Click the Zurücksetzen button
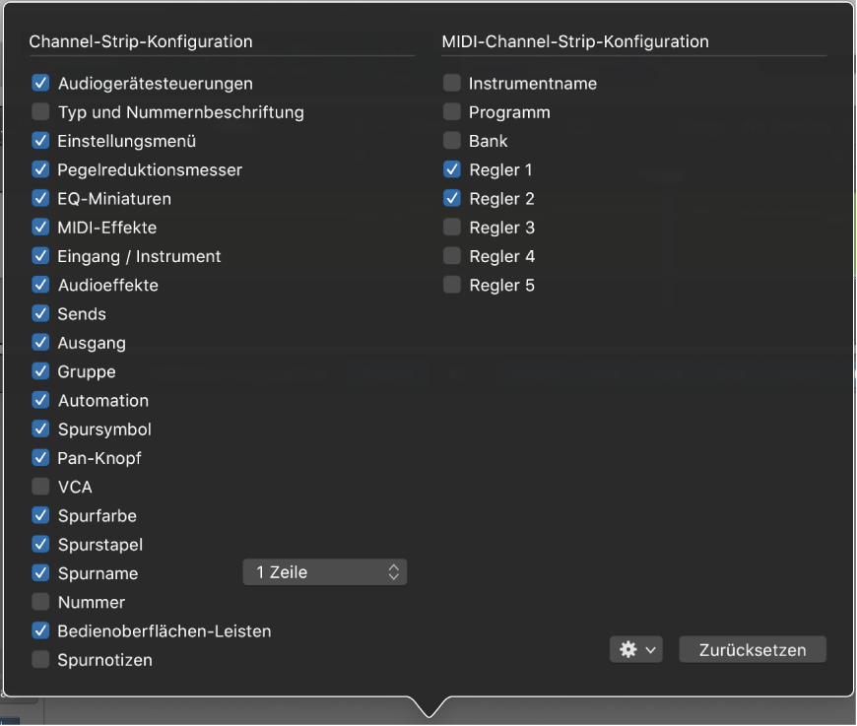The image size is (857, 726). (x=752, y=650)
